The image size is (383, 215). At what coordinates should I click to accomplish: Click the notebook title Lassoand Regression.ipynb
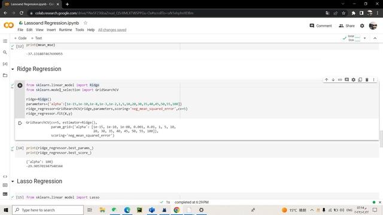pyautogui.click(x=51, y=23)
